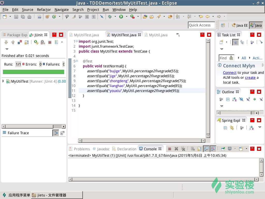Open the Refactor menu

(x=44, y=10)
